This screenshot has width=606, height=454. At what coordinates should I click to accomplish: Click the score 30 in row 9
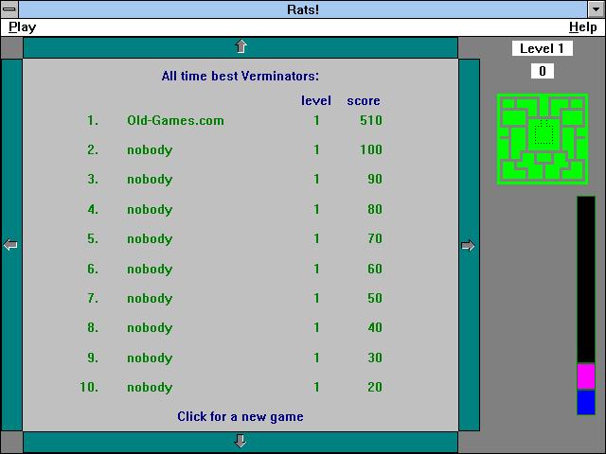(375, 358)
